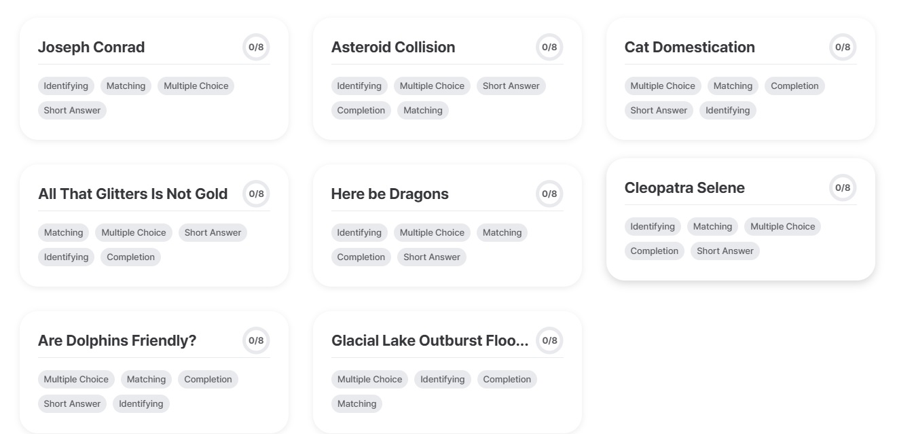Click Identifying tag under Are Dolphins Friendly
Image resolution: width=914 pixels, height=434 pixels.
(x=141, y=403)
